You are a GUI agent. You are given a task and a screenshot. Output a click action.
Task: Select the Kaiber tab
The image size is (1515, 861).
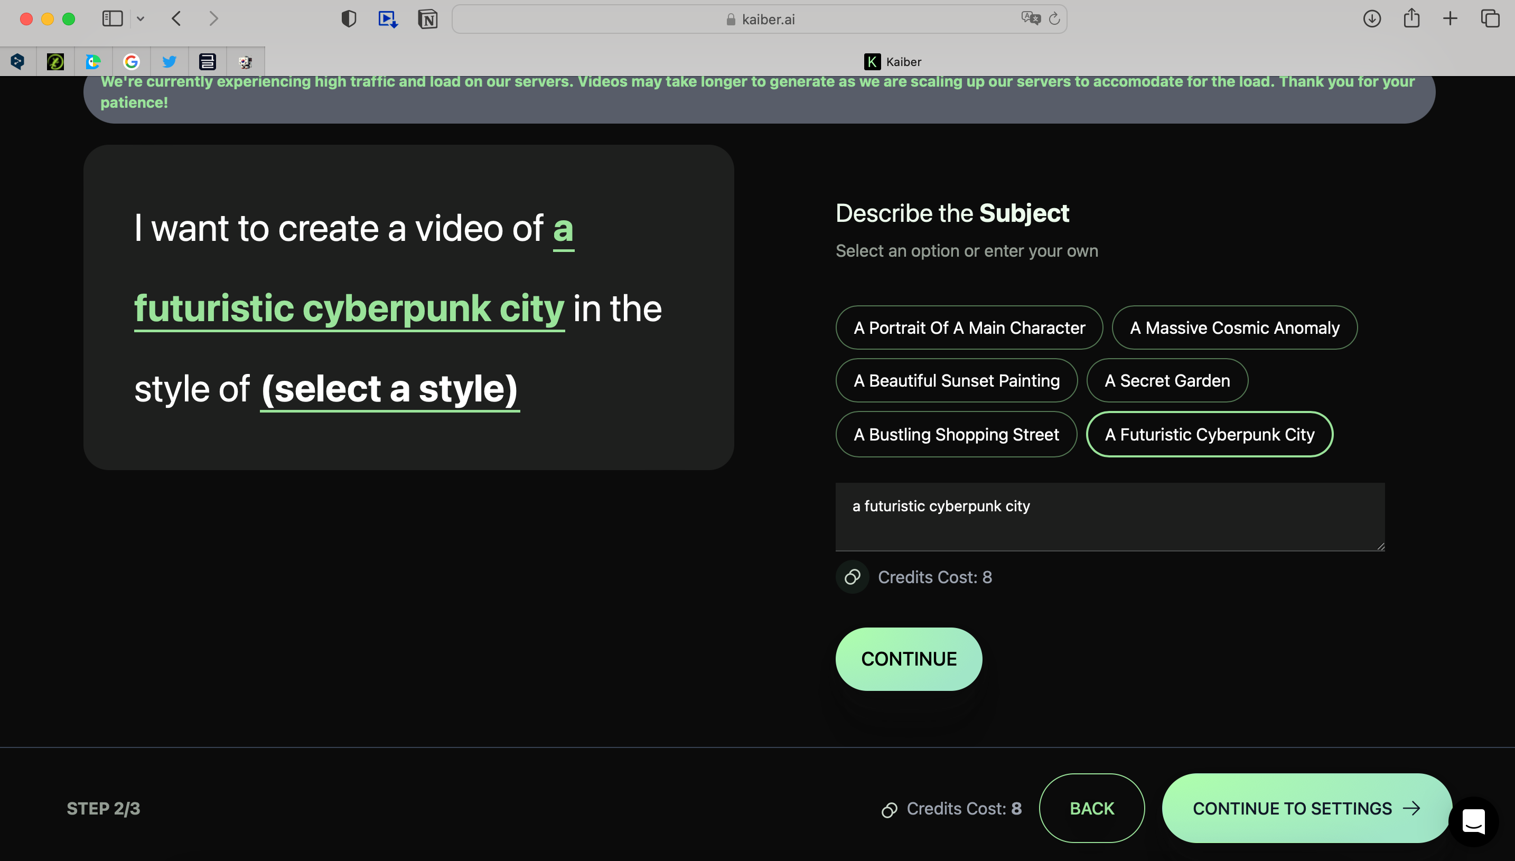point(892,61)
